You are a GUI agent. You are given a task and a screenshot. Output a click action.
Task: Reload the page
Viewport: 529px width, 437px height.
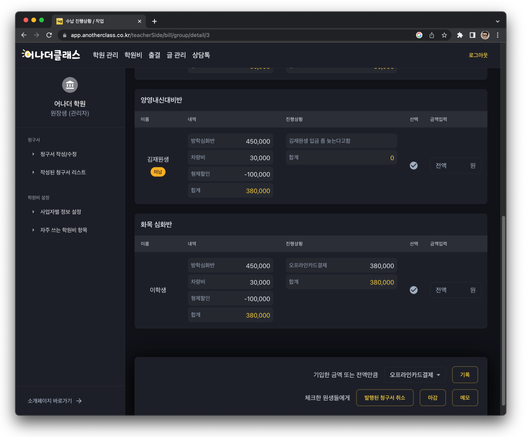tap(49, 35)
